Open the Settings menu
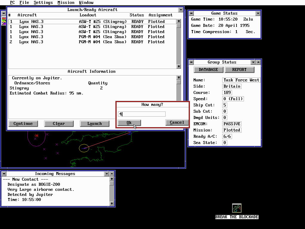Screen dimensions: 305x229 point(43,2)
